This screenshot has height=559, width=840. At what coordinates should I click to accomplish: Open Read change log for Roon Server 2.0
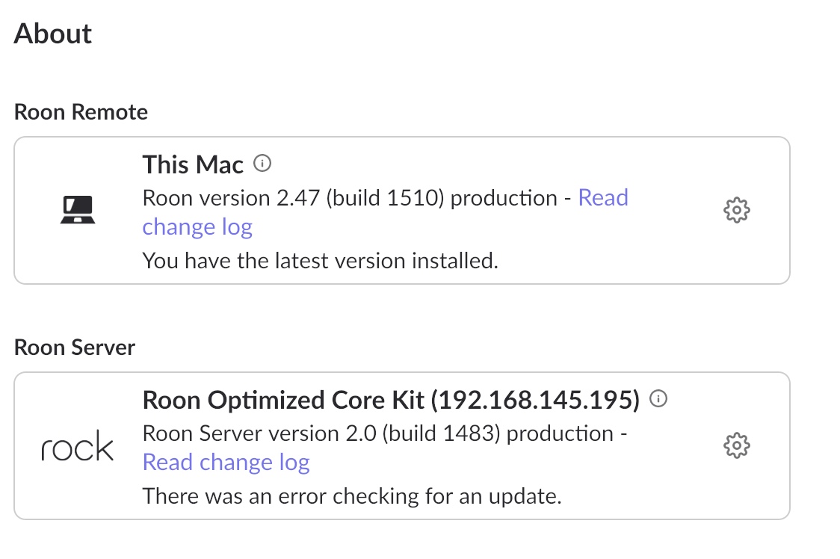226,462
